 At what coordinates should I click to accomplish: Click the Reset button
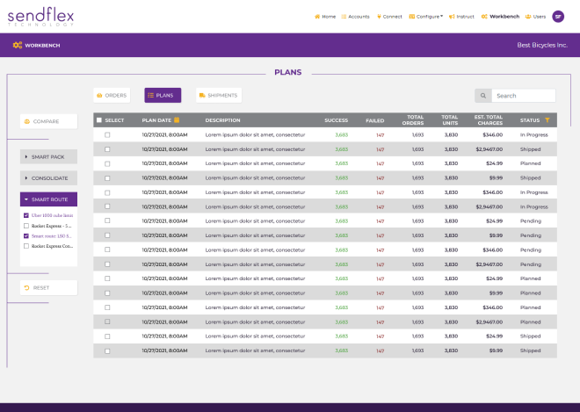[48, 287]
